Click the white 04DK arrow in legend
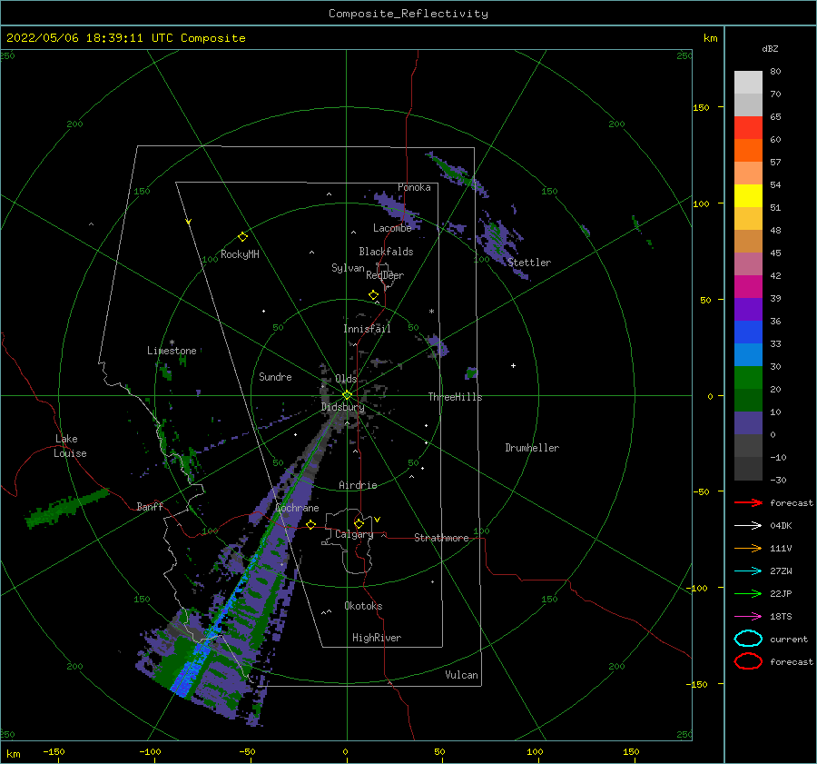817x764 pixels. pyautogui.click(x=748, y=525)
